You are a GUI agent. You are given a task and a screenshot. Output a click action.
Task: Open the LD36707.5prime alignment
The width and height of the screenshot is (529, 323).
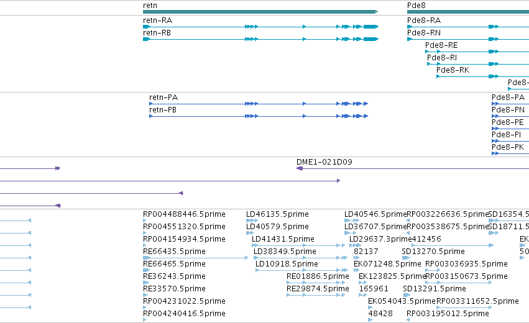tap(375, 227)
